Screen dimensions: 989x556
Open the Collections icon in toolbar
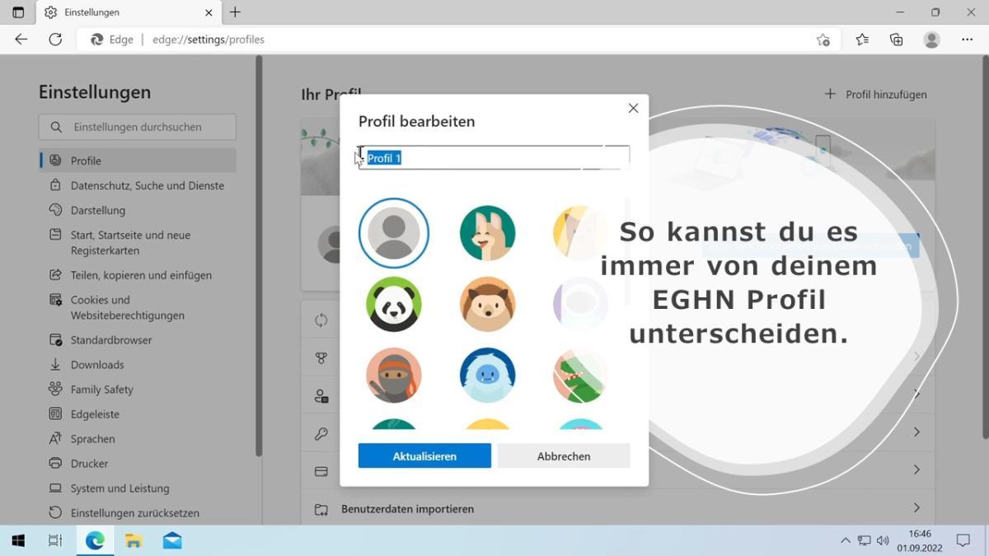click(897, 40)
